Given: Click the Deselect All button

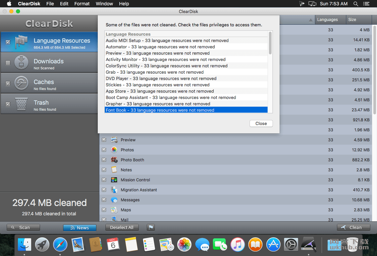Looking at the screenshot, I should coord(122,227).
